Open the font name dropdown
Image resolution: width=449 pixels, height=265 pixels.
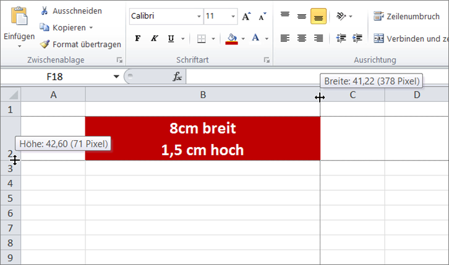point(199,16)
